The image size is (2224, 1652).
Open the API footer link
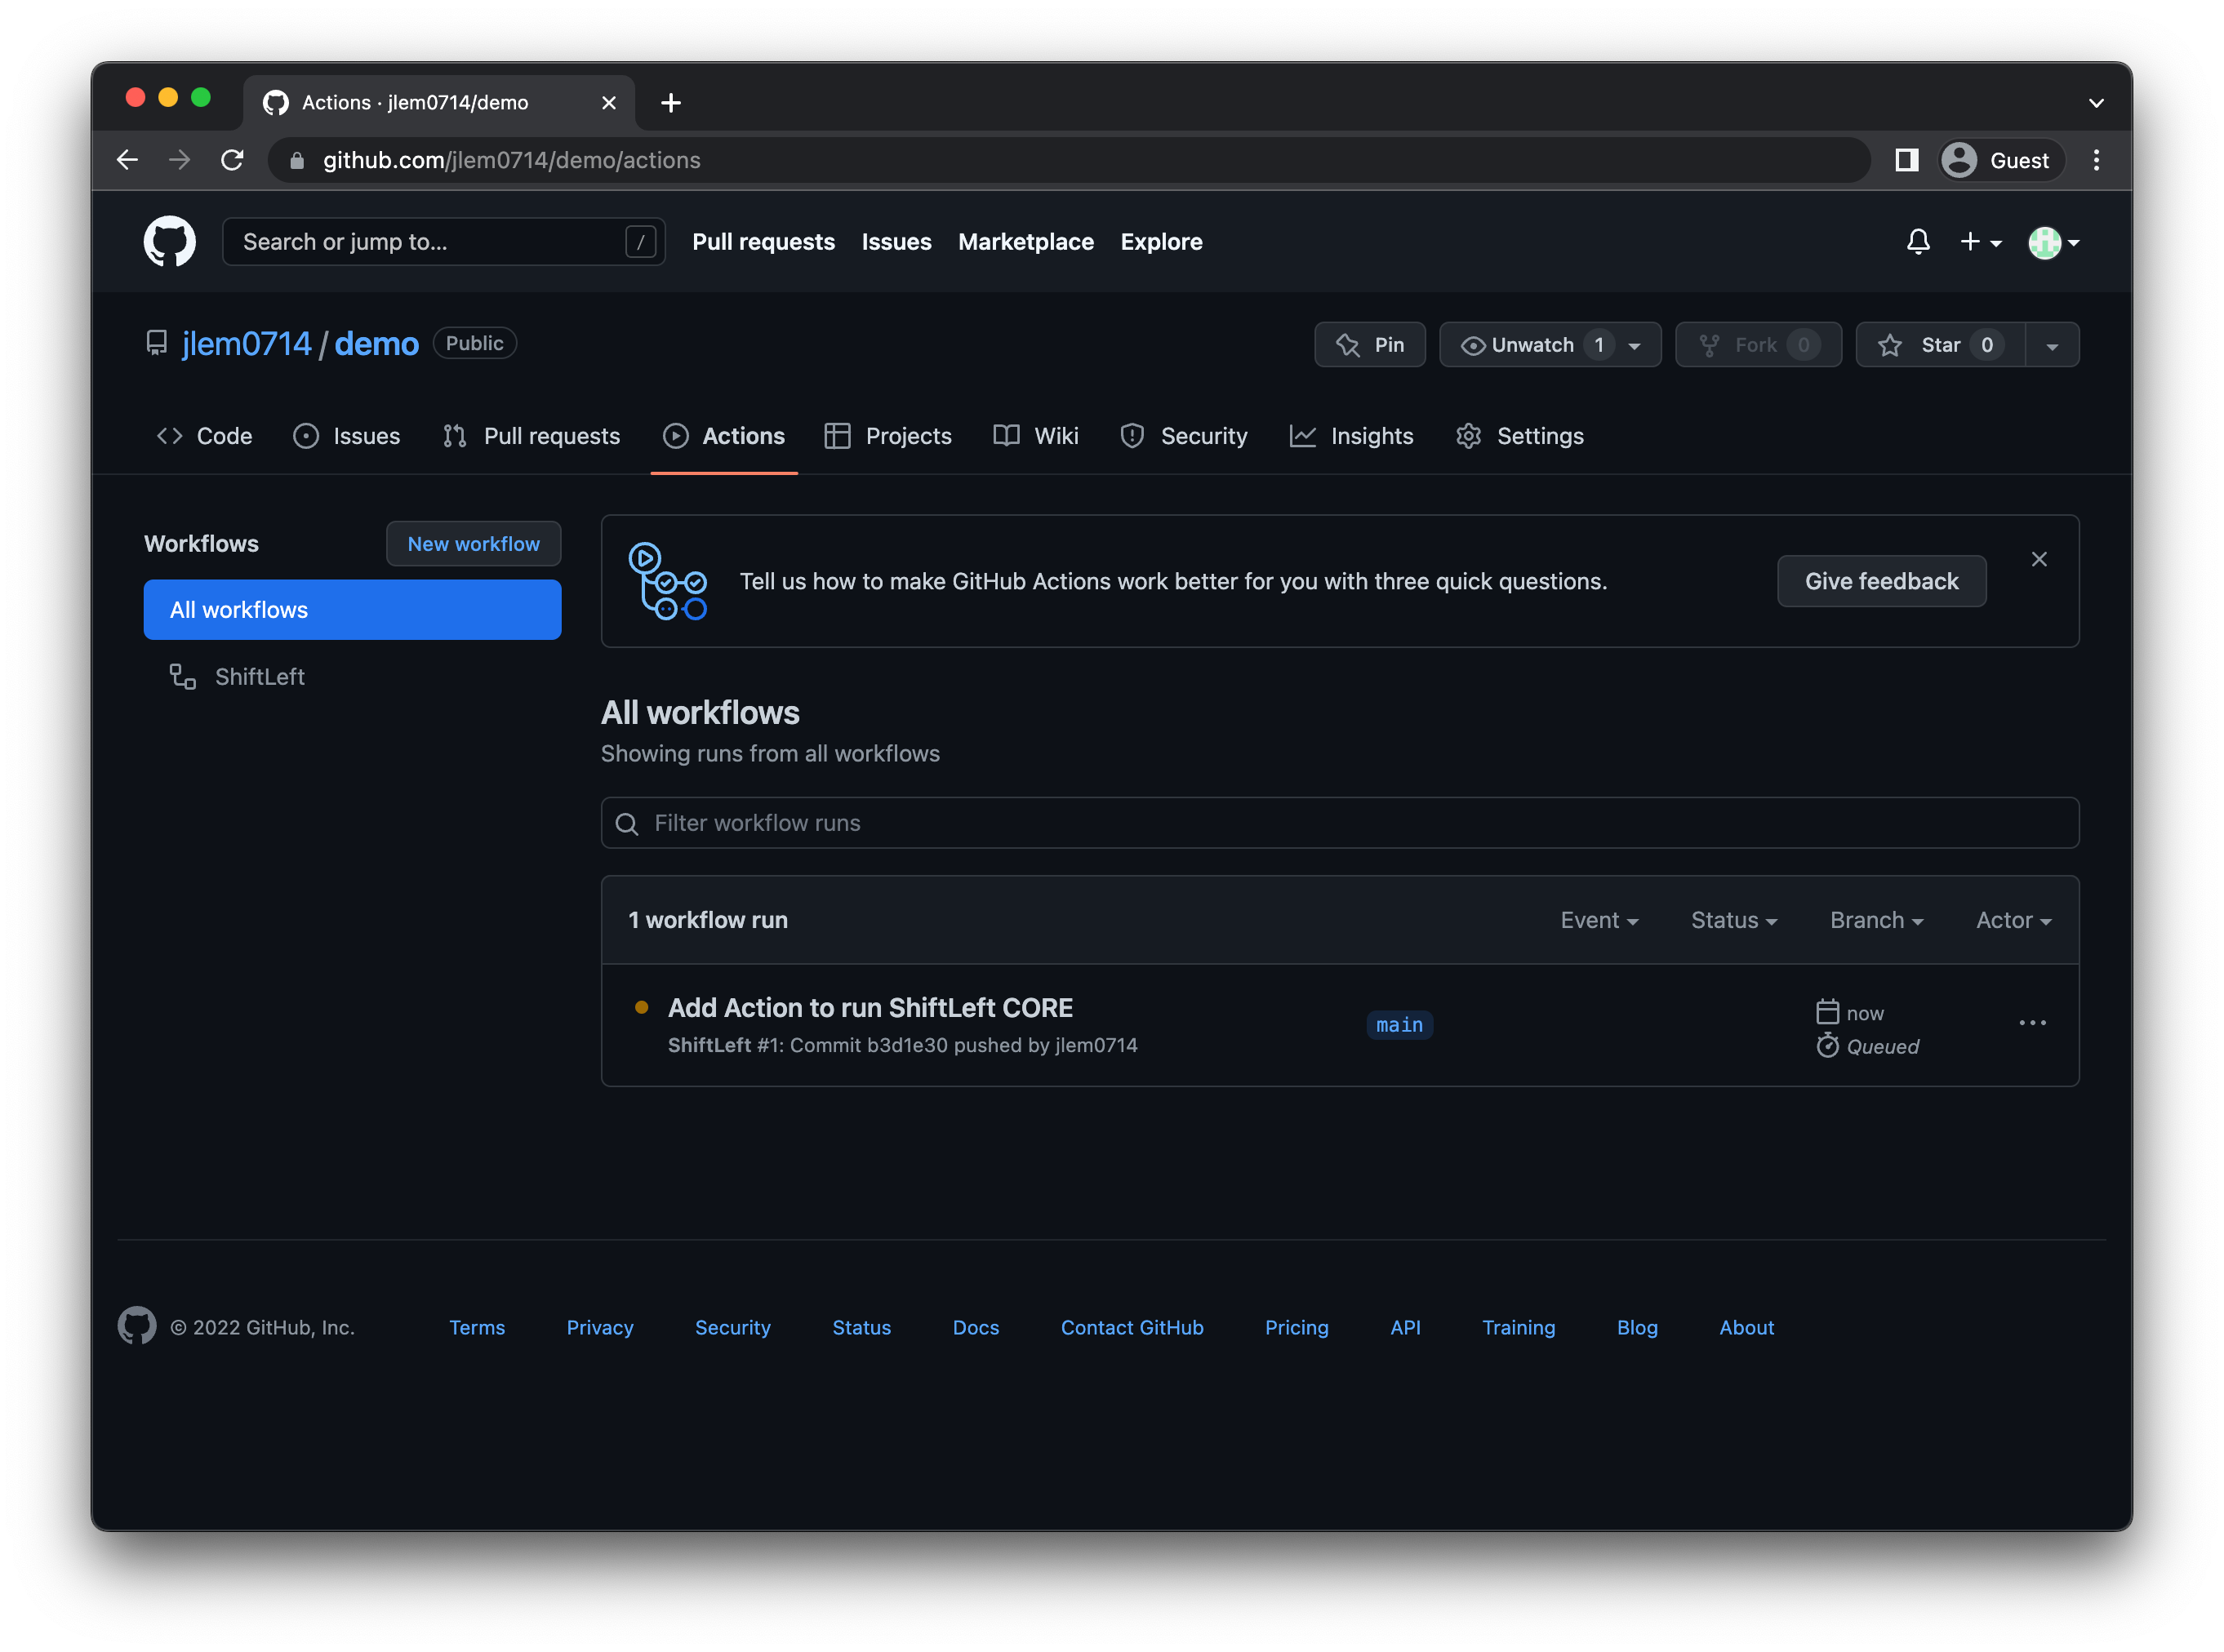point(1405,1327)
